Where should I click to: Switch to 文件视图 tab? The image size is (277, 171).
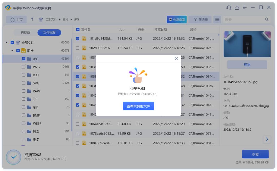point(49,33)
